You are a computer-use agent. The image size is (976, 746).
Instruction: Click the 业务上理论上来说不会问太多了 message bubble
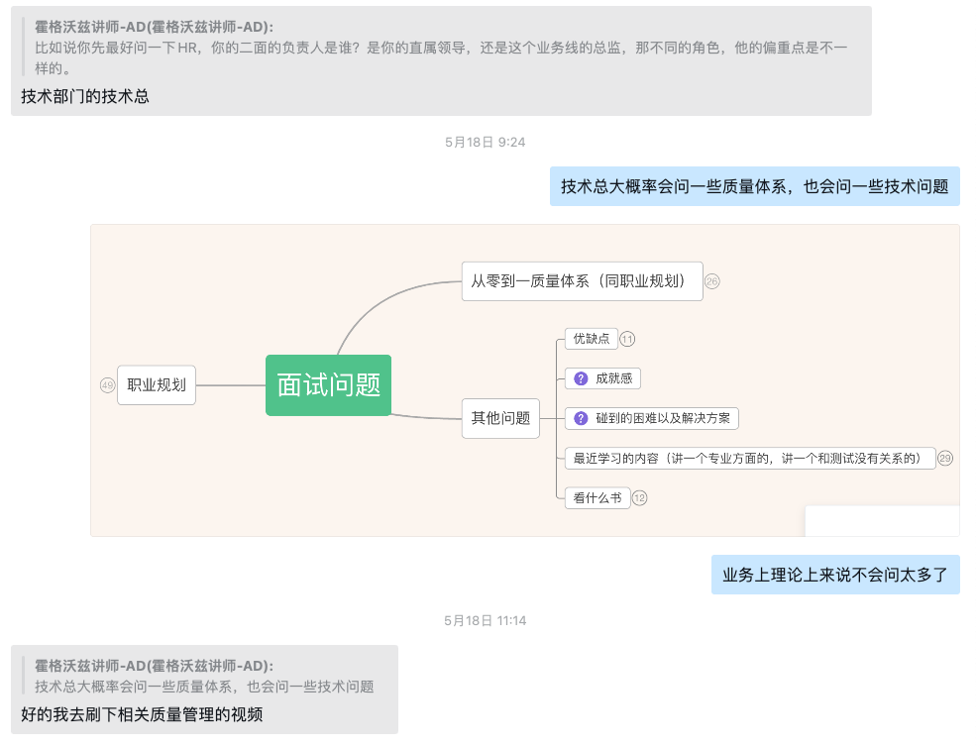click(834, 575)
